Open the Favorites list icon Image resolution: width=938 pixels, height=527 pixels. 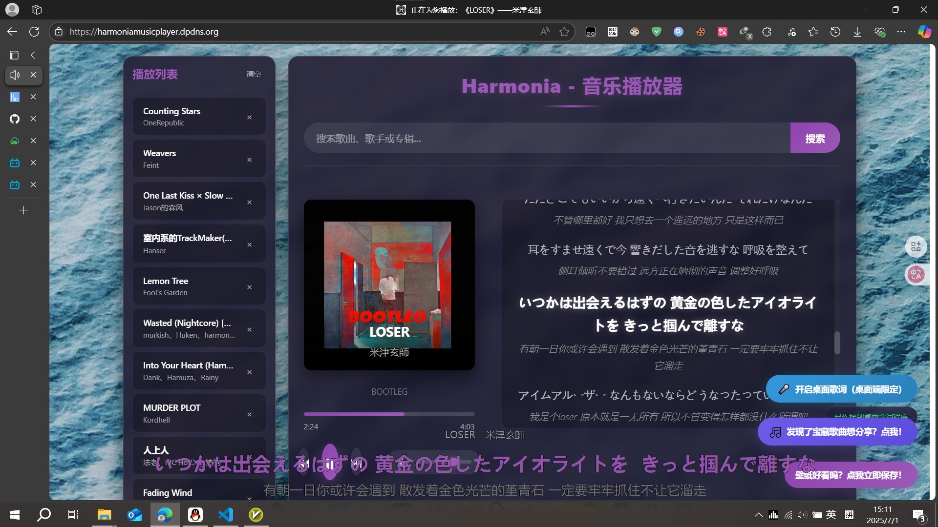coord(813,32)
